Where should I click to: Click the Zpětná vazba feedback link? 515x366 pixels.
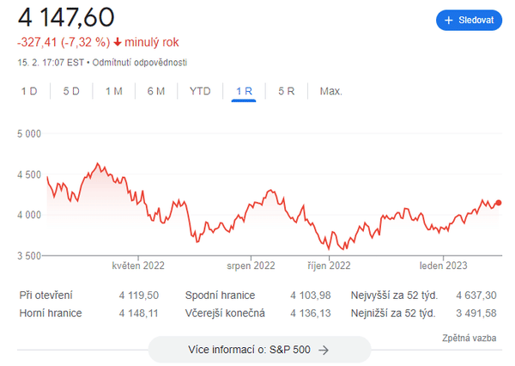pyautogui.click(x=470, y=339)
